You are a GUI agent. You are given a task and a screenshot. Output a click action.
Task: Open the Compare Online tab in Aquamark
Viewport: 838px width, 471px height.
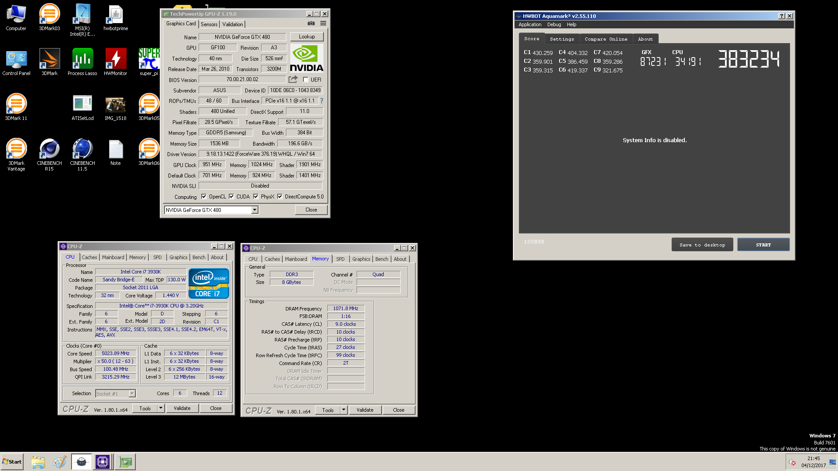point(606,39)
